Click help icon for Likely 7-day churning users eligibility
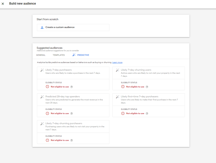This screenshot has width=216, height=163. point(147,87)
